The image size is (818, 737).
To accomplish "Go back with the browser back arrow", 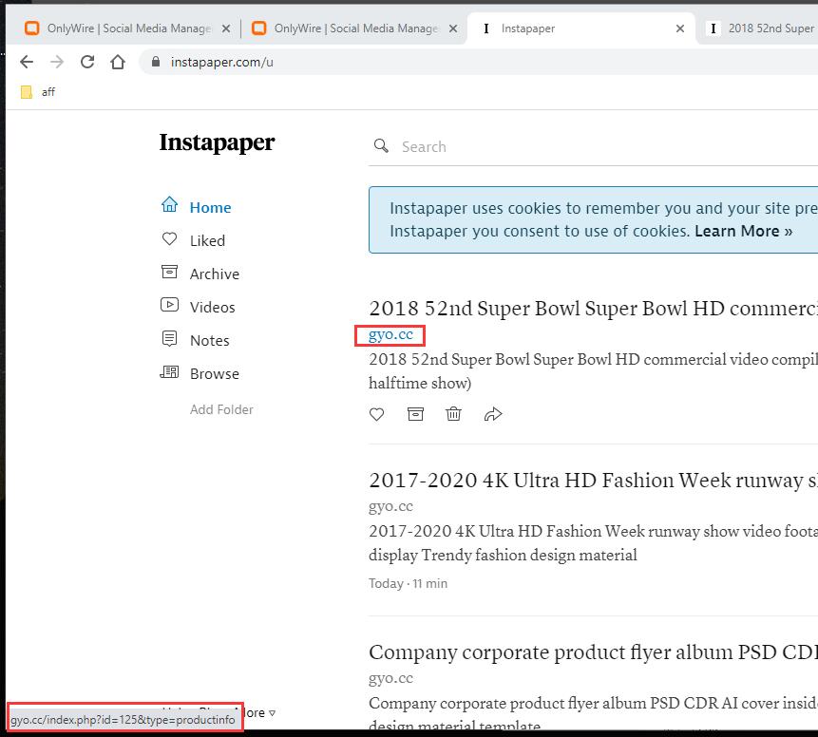I will [x=27, y=62].
